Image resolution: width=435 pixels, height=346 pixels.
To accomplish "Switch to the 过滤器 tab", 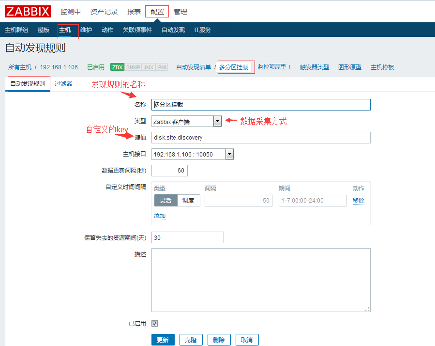I will (63, 83).
